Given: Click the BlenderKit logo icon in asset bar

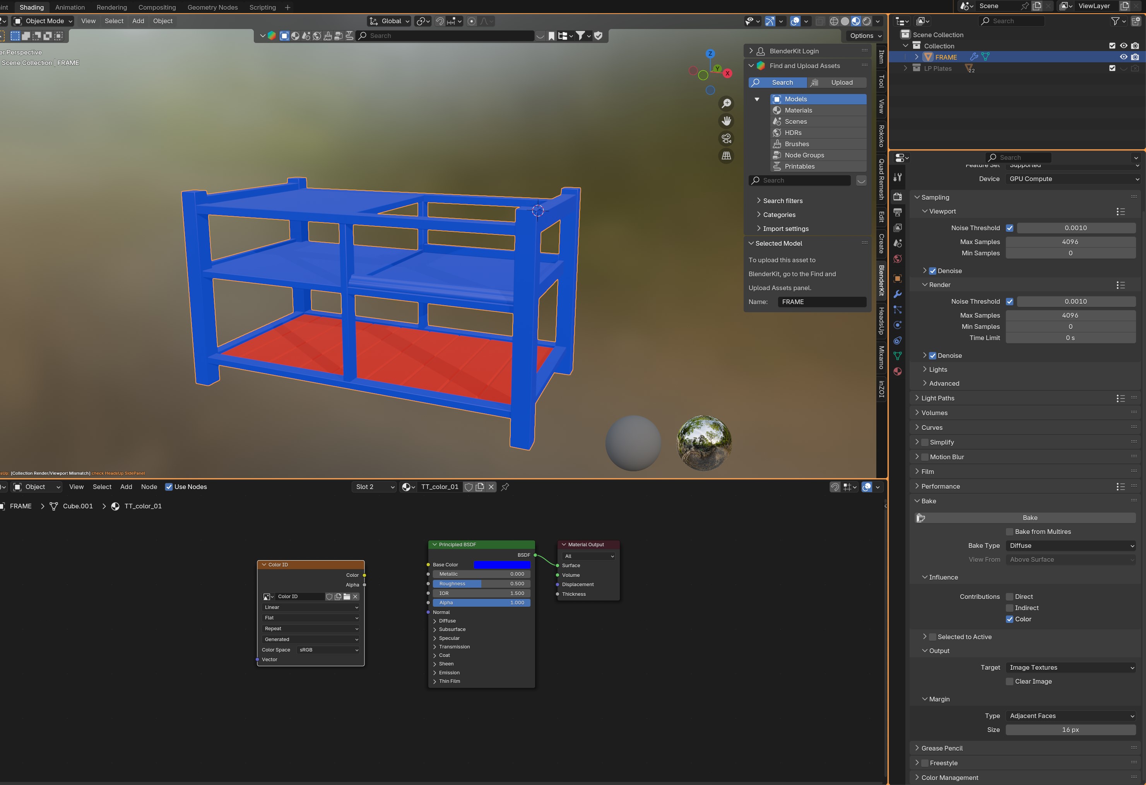Looking at the screenshot, I should click(272, 36).
